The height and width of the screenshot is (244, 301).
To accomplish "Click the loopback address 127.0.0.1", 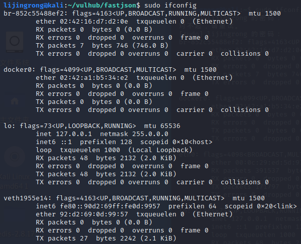I will coord(74,134).
